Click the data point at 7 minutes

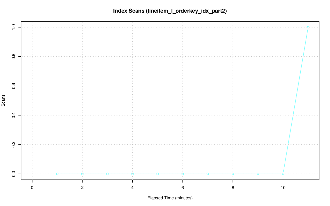coord(208,174)
